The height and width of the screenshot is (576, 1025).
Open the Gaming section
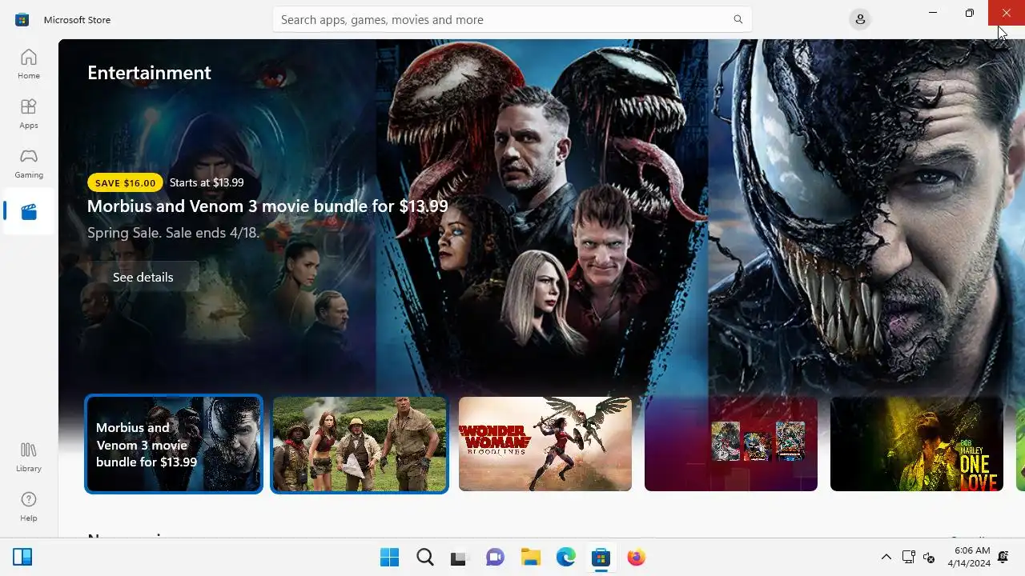click(x=29, y=163)
